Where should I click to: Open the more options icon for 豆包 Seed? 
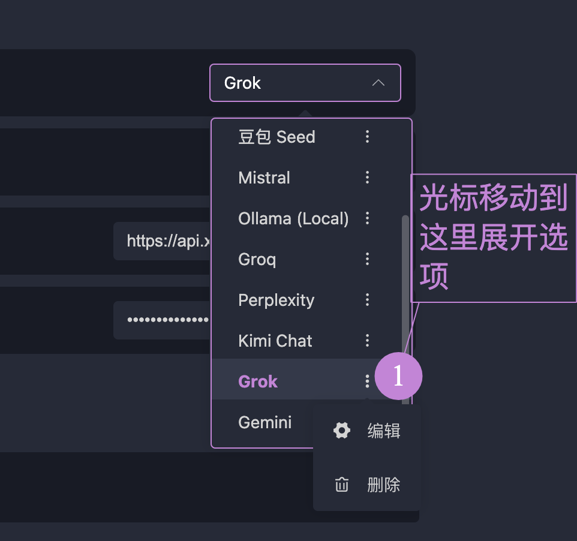[368, 137]
